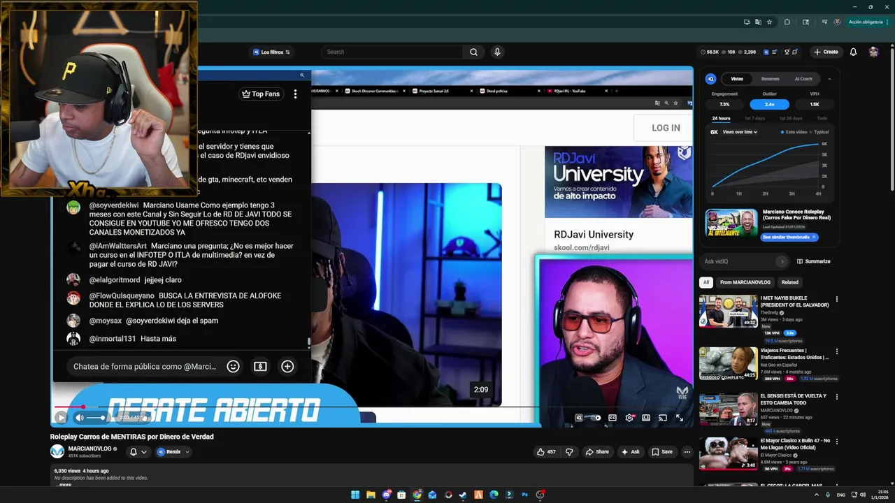Select the VPH 1.5K pill
The image size is (895, 503).
pyautogui.click(x=815, y=104)
